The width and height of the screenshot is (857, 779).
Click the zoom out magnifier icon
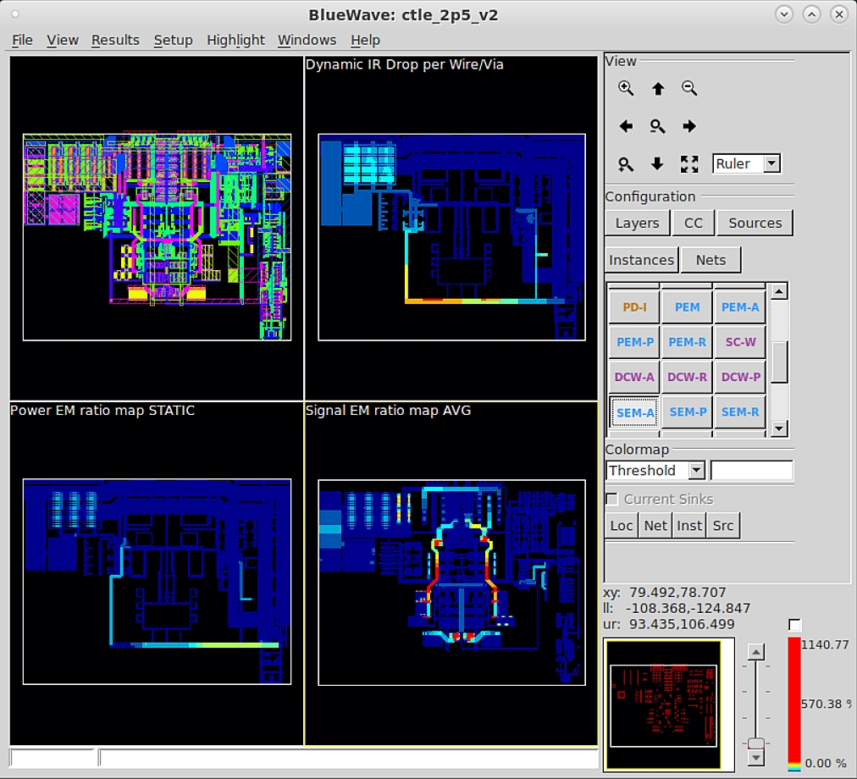tap(689, 88)
